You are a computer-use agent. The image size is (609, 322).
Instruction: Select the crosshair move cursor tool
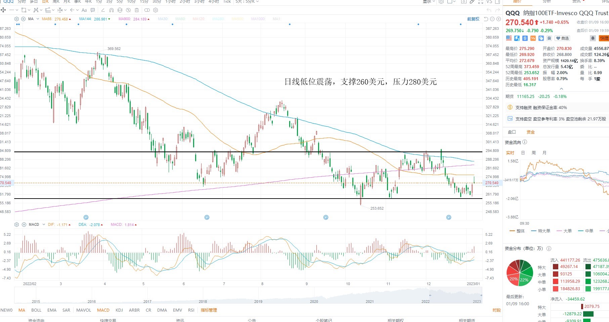click(x=3, y=10)
